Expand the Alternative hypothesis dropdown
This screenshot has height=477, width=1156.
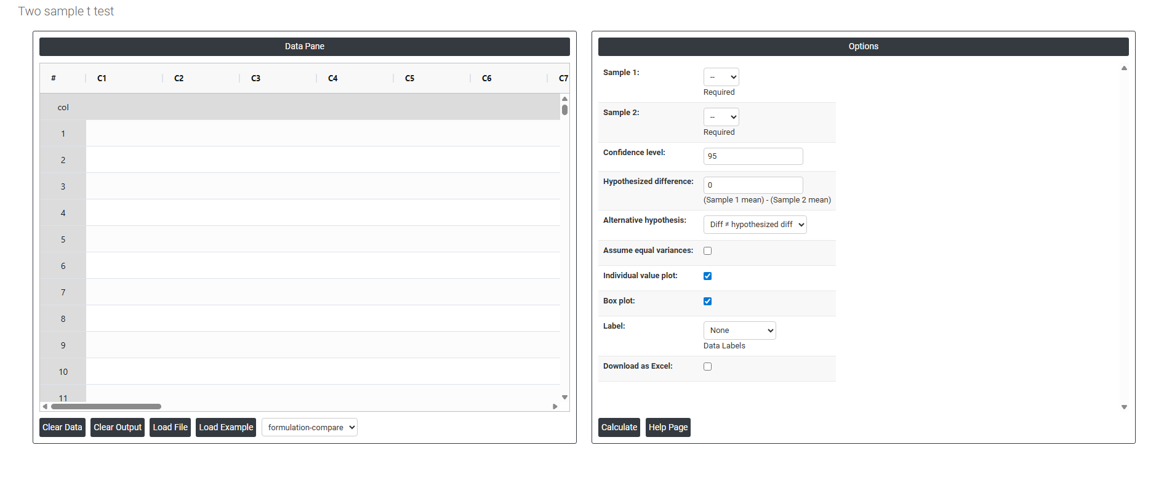[x=755, y=225]
